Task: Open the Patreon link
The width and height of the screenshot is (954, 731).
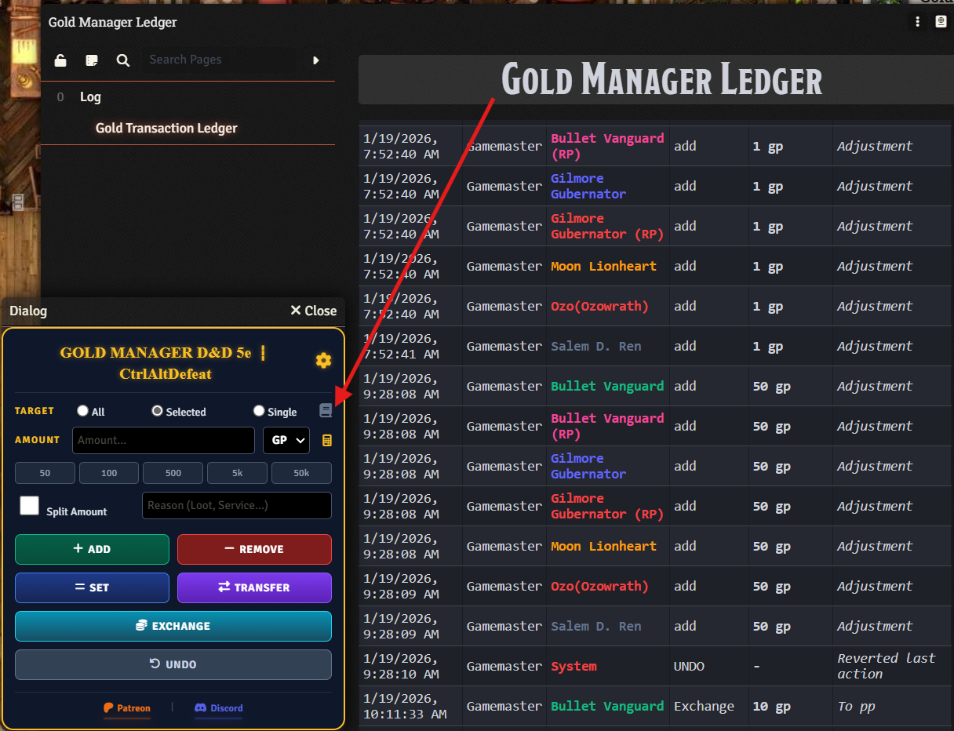Action: (127, 708)
